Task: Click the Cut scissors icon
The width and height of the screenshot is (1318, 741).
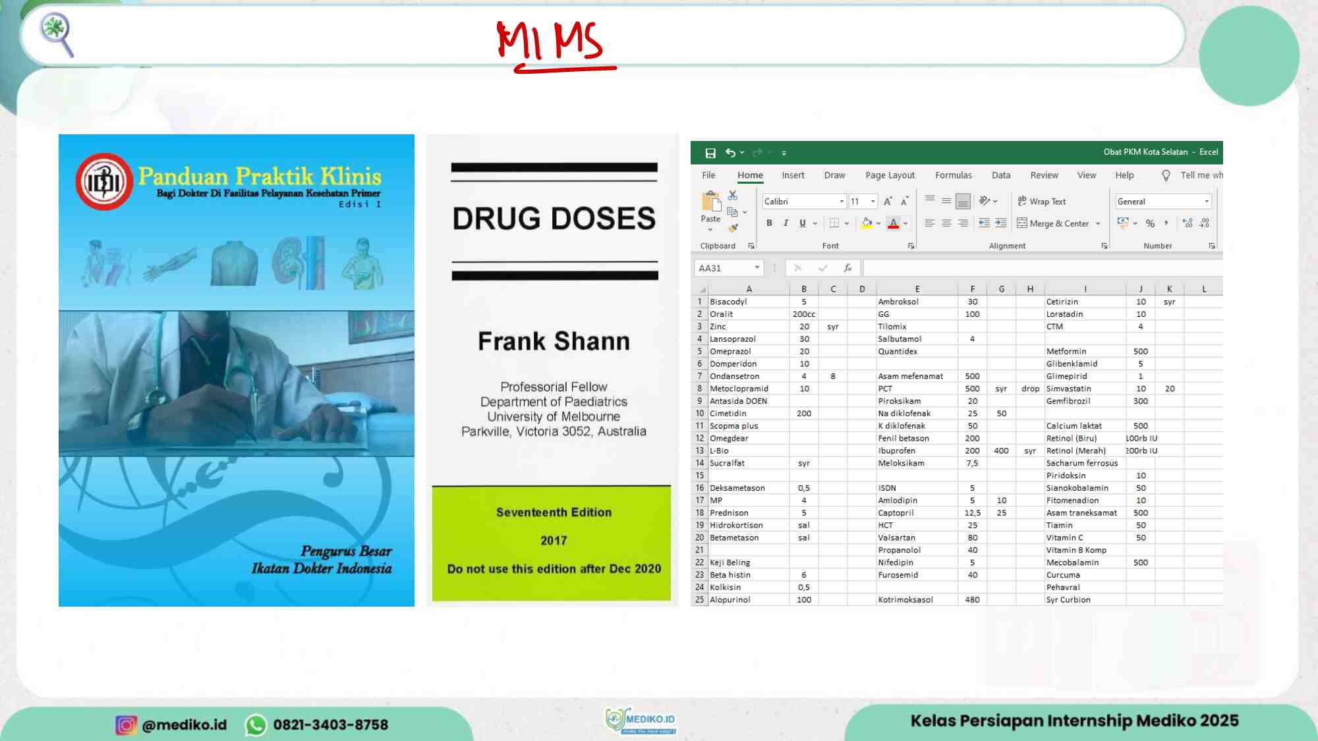Action: tap(733, 196)
